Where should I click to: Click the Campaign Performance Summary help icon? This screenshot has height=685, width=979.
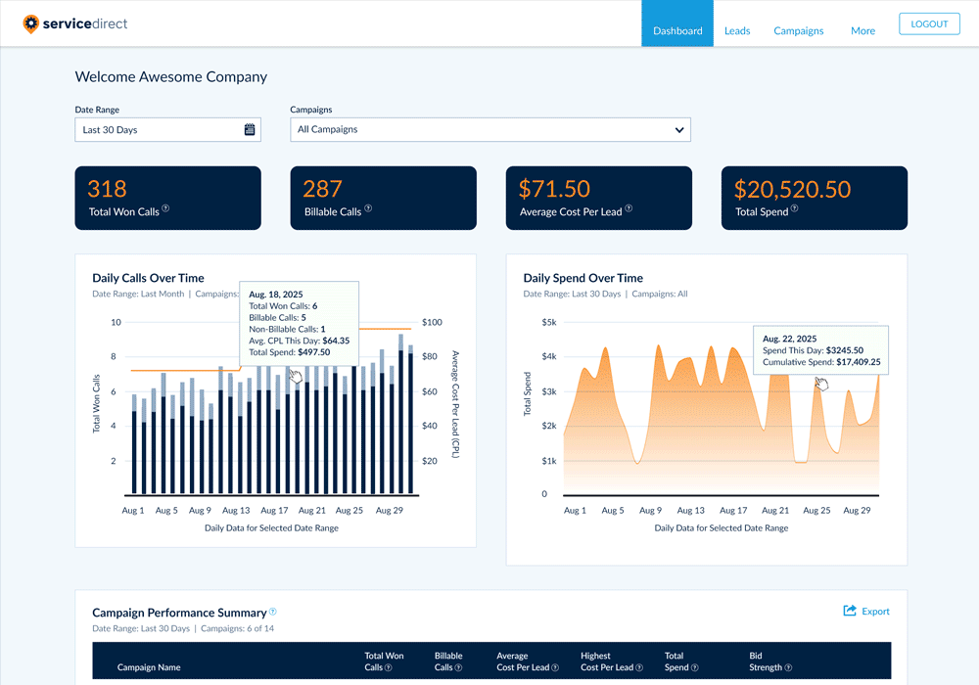click(271, 612)
